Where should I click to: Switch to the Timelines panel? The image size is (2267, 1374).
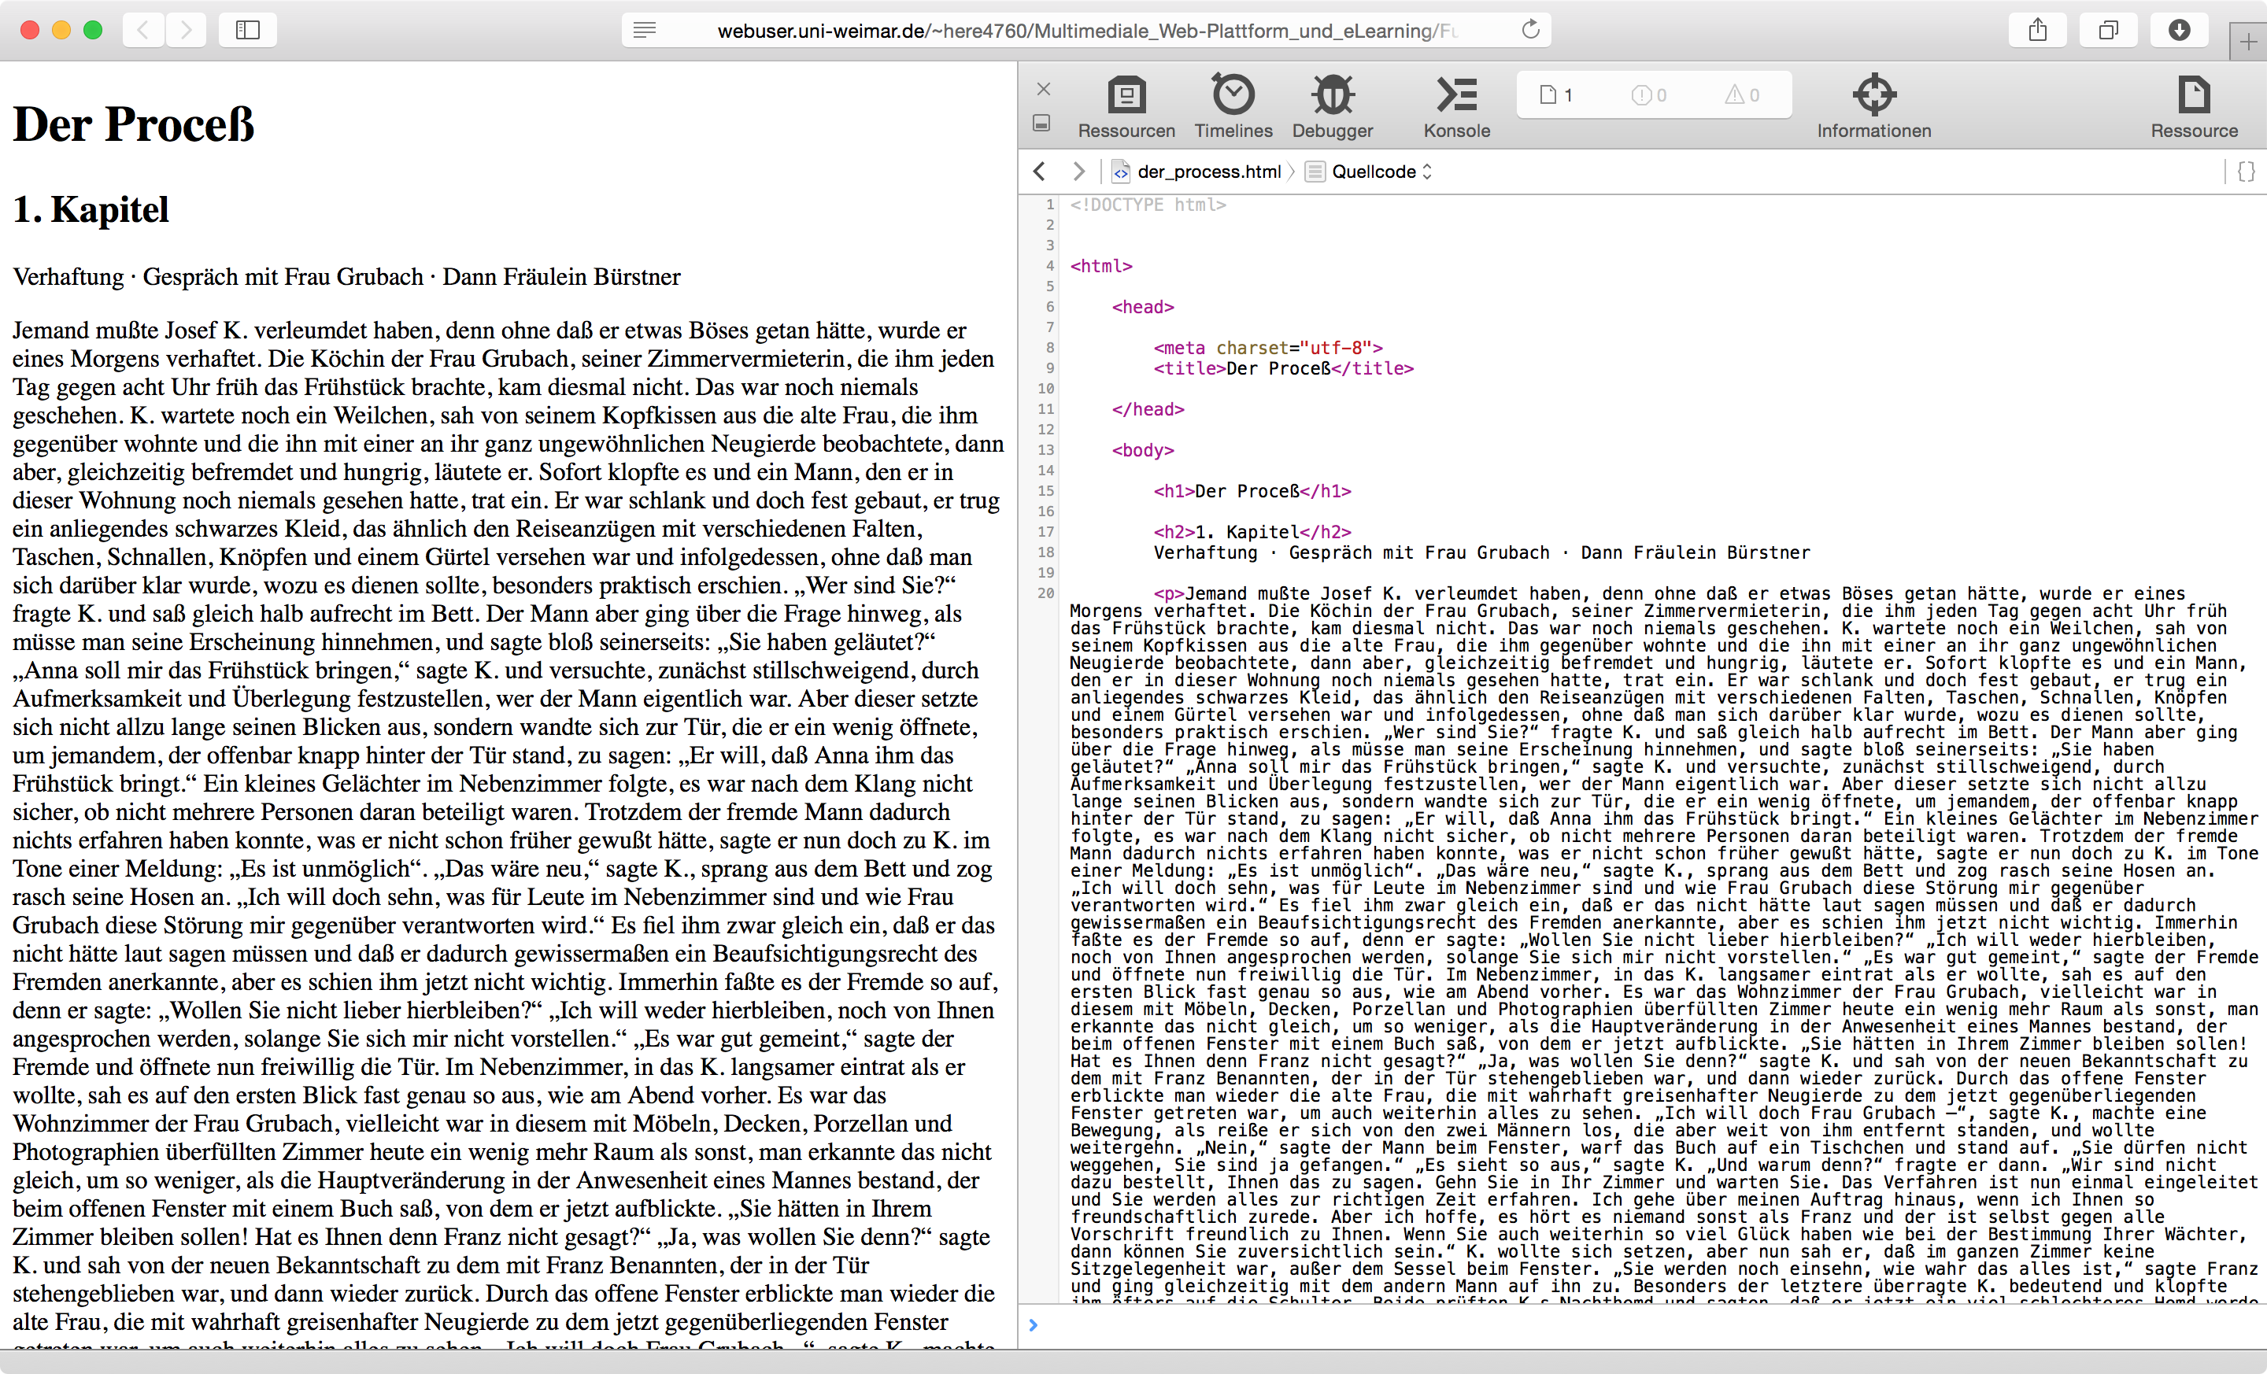point(1233,108)
